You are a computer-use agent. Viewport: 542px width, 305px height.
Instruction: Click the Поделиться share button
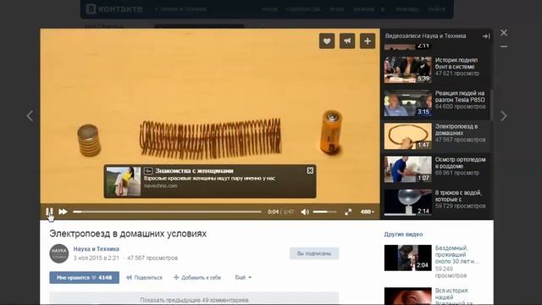point(144,277)
